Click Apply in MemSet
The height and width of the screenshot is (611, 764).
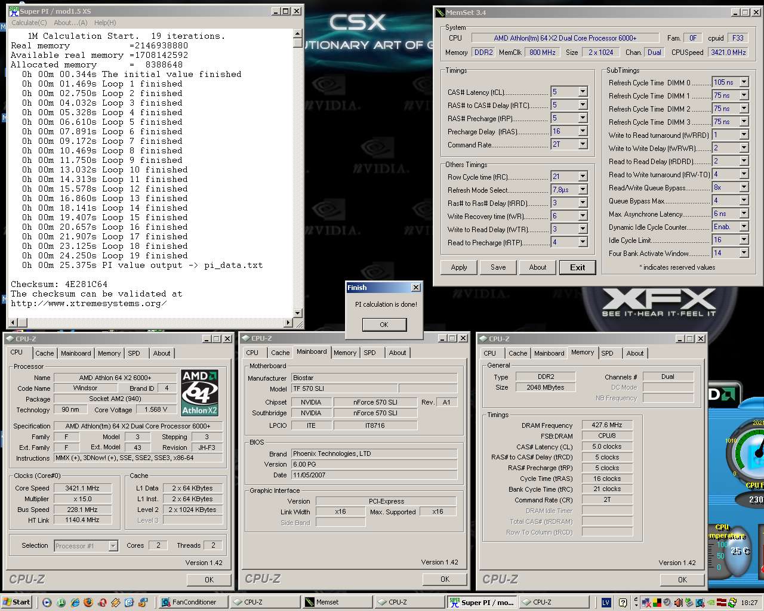click(459, 267)
